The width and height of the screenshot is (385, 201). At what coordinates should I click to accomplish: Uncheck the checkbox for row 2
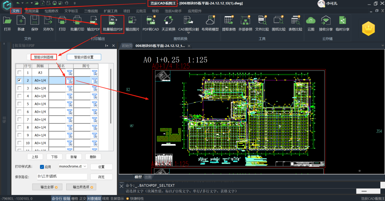pos(19,80)
